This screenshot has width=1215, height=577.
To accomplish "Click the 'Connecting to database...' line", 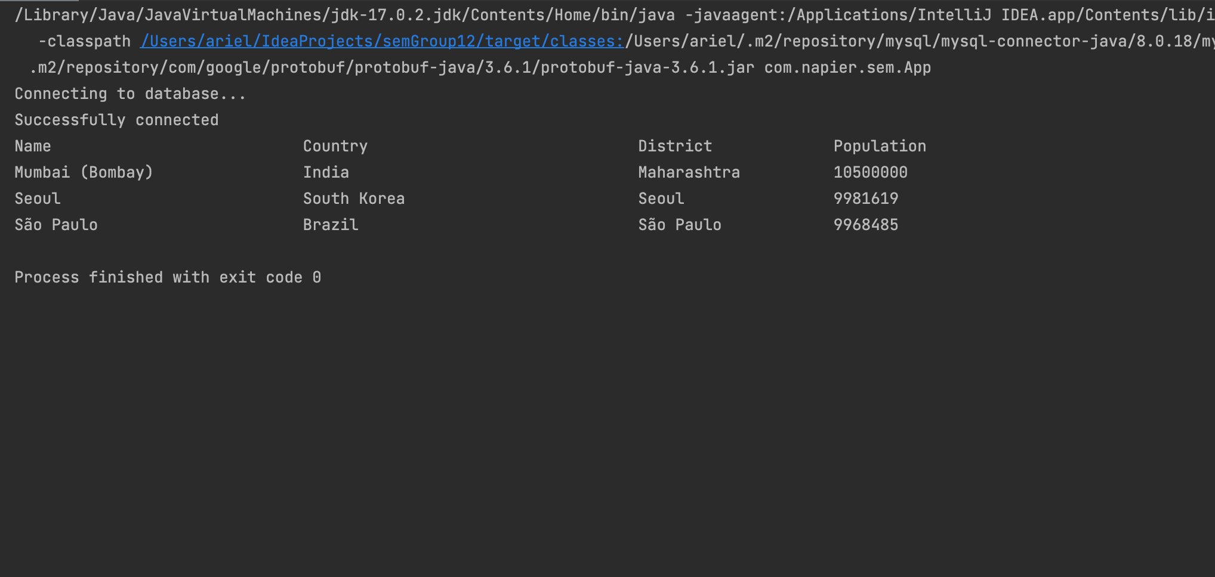I will [130, 94].
